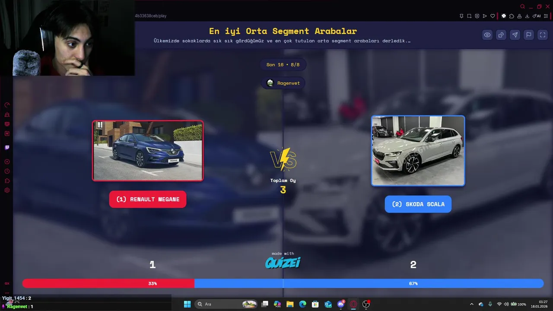The width and height of the screenshot is (553, 311).
Task: Vote for (2) SKODA SCALA button
Action: pos(418,204)
